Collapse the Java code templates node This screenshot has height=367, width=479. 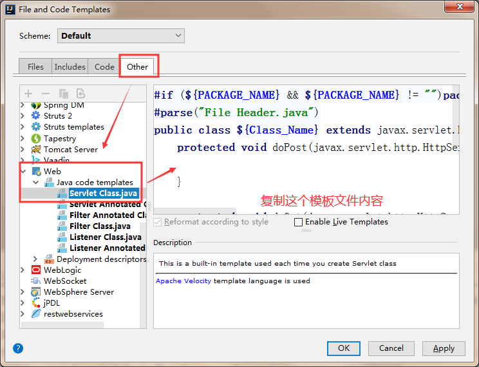tap(36, 183)
